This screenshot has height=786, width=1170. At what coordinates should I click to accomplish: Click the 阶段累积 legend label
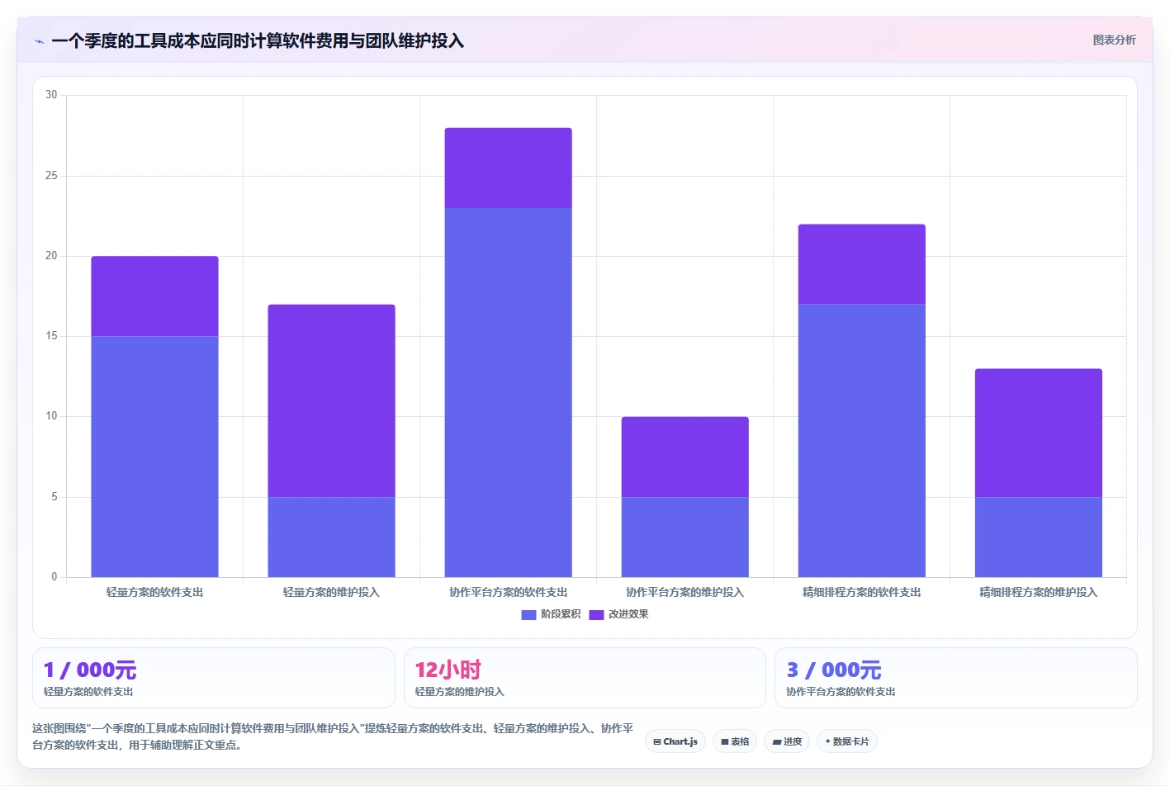[561, 614]
